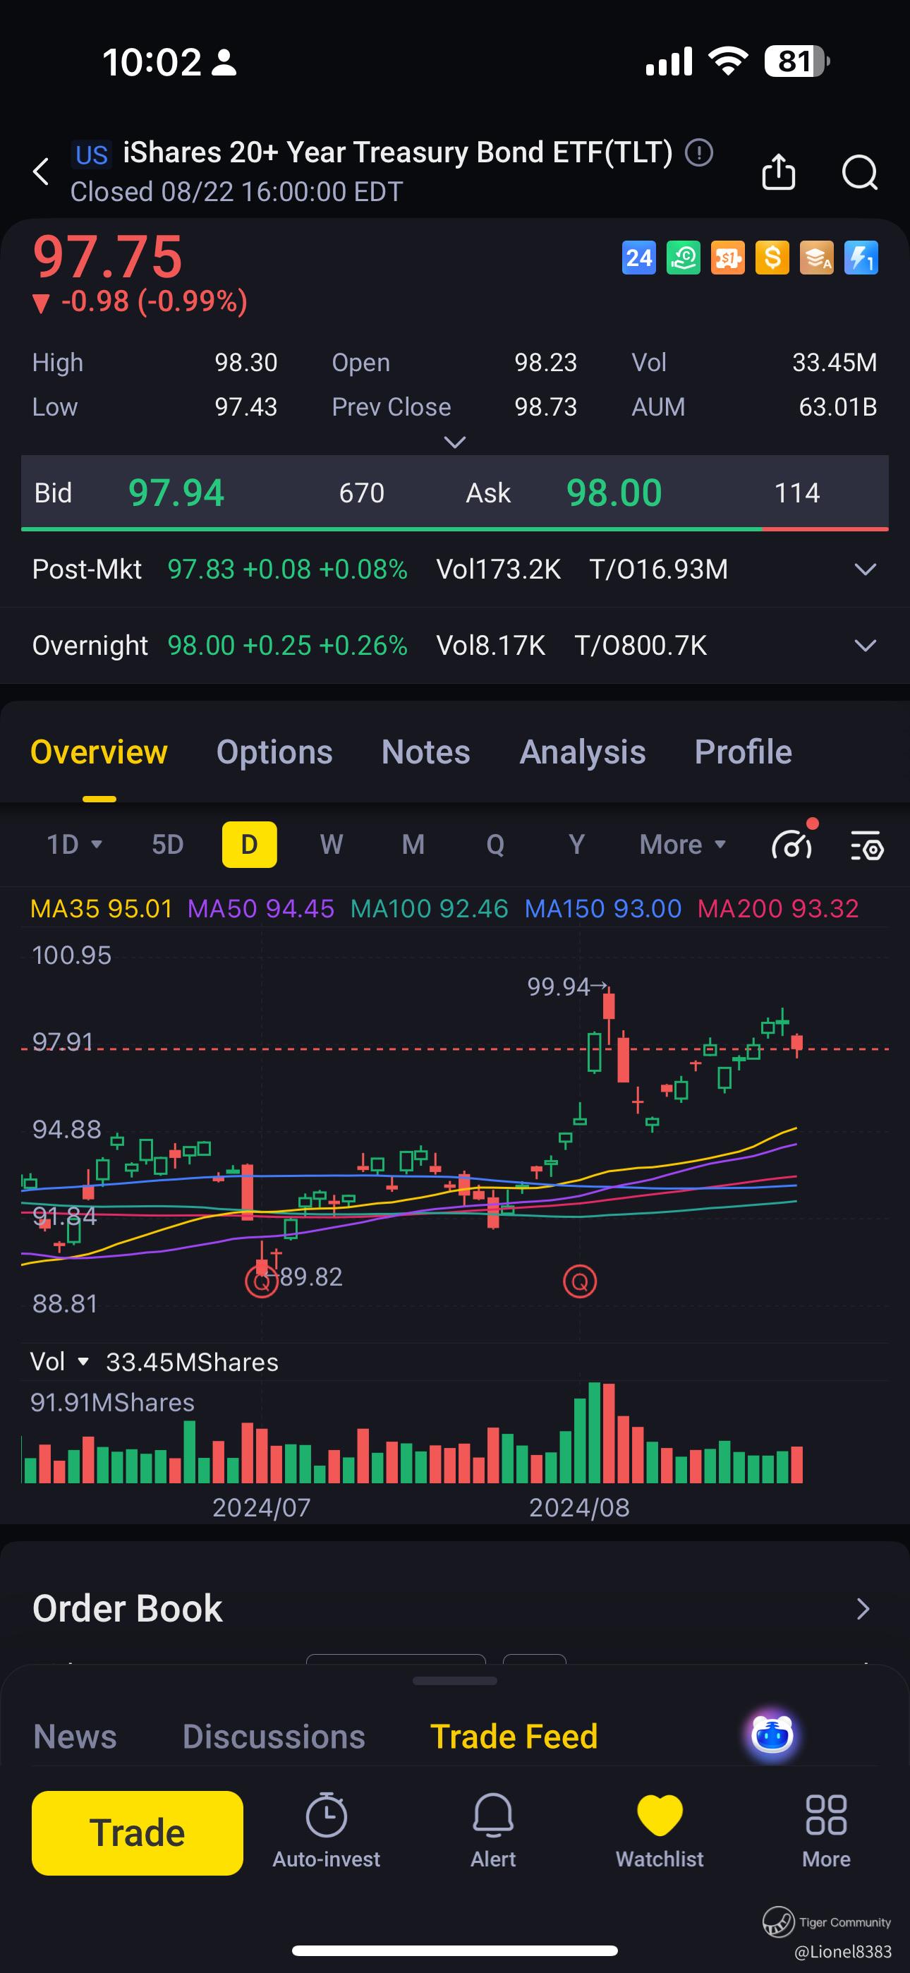Image resolution: width=910 pixels, height=1973 pixels.
Task: Tap the yellow Trade button
Action: pos(137,1833)
